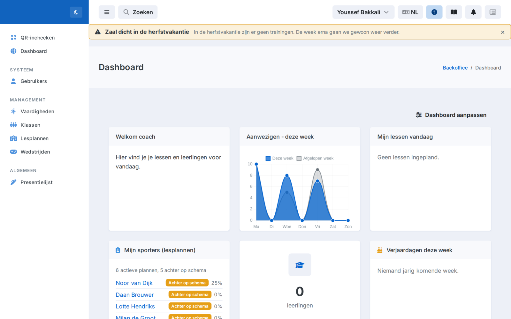Screen dimensions: 511x319
Task: Toggle dark mode with moon icon
Action: 76,12
